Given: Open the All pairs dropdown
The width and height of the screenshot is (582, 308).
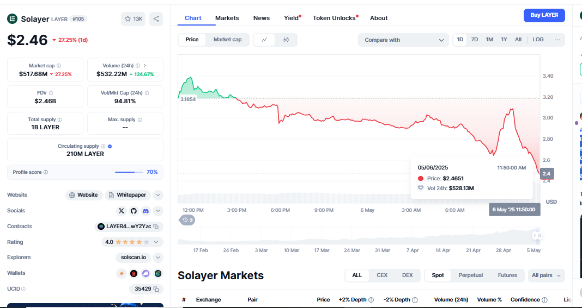Looking at the screenshot, I should point(548,275).
